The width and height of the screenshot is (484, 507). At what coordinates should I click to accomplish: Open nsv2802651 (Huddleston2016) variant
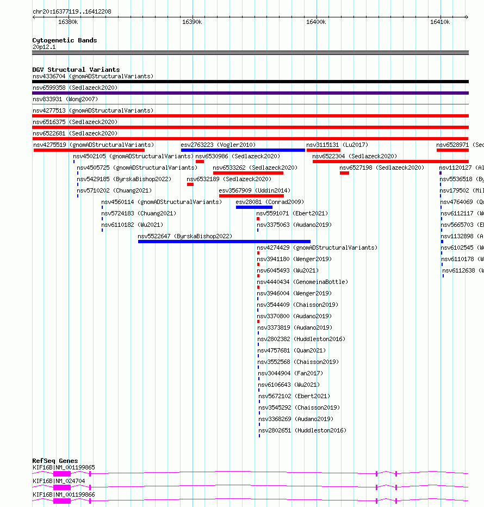(x=302, y=430)
